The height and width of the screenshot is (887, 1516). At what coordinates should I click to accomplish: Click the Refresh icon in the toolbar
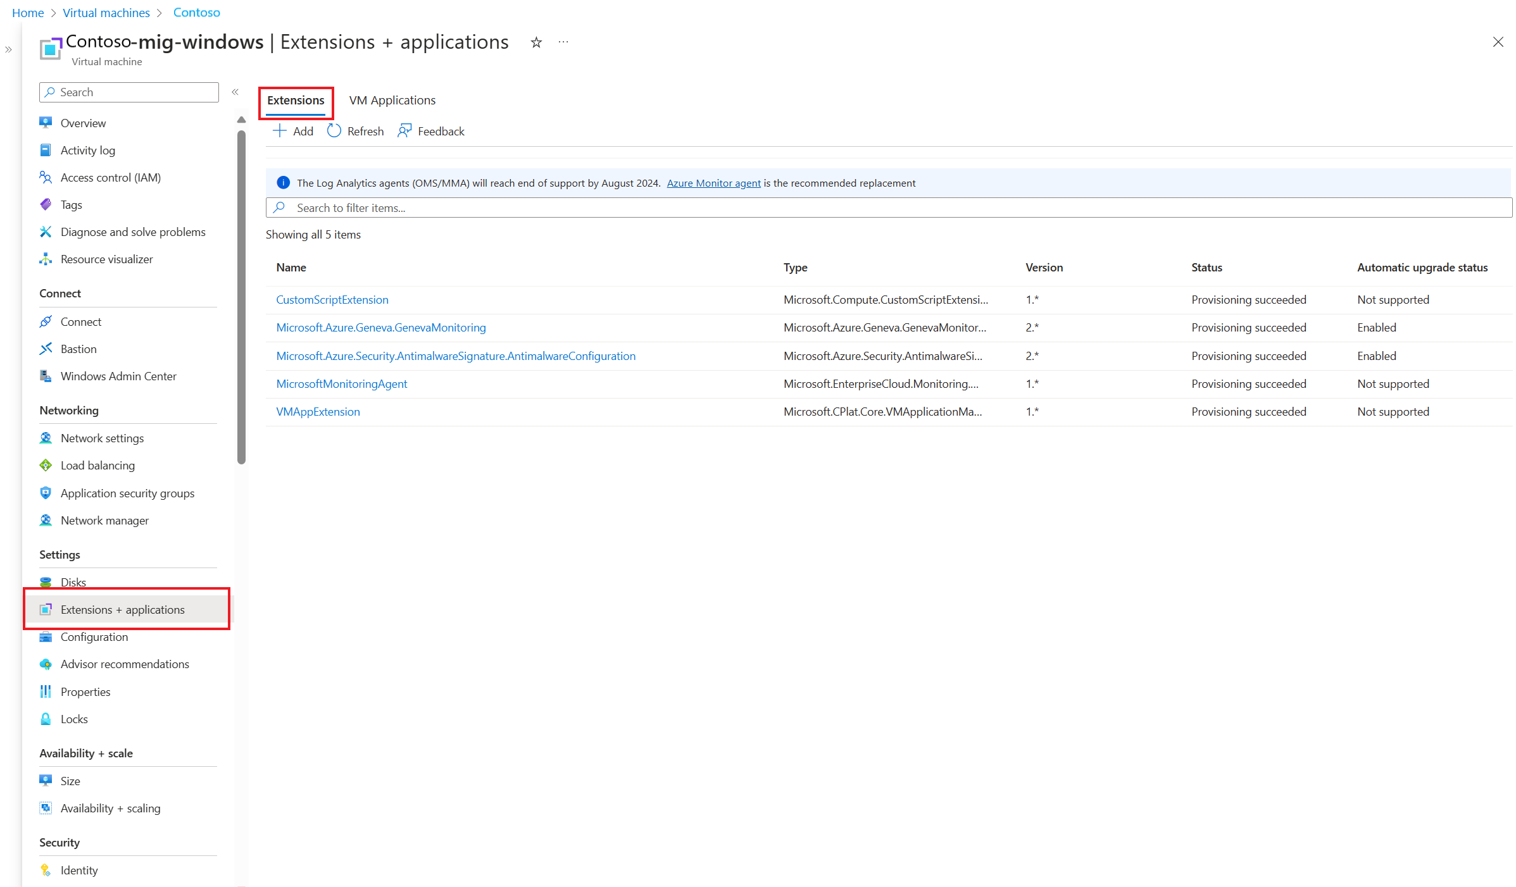click(x=334, y=131)
